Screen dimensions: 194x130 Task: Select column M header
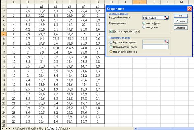pyautogui.click(x=181, y=2)
